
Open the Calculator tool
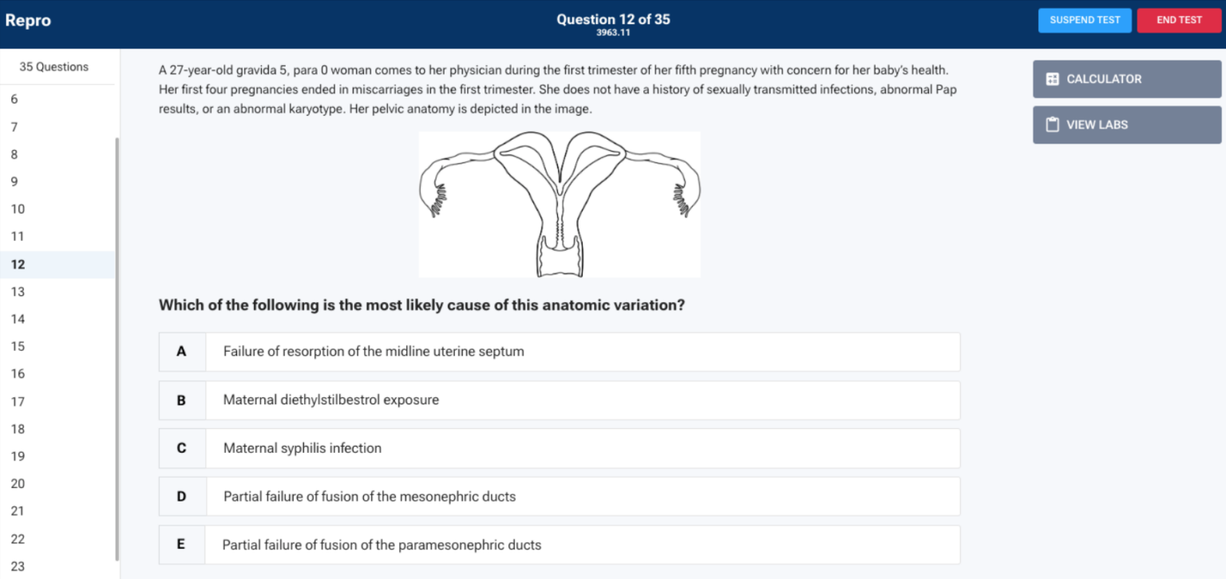click(1126, 79)
